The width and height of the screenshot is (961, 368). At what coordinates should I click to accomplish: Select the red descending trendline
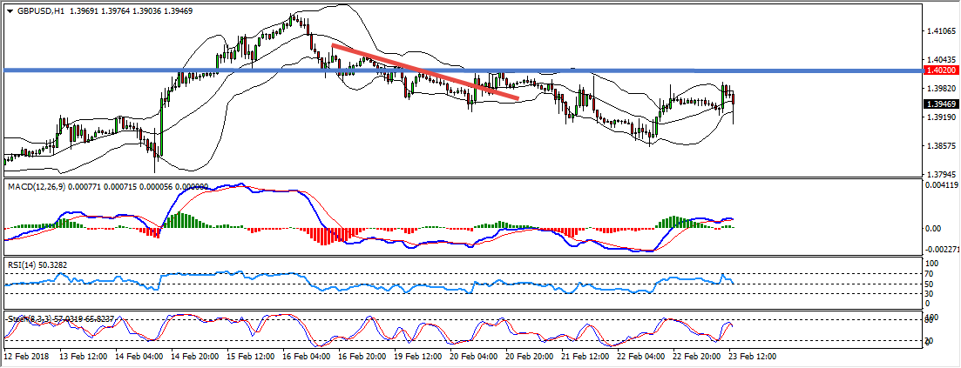pos(425,72)
